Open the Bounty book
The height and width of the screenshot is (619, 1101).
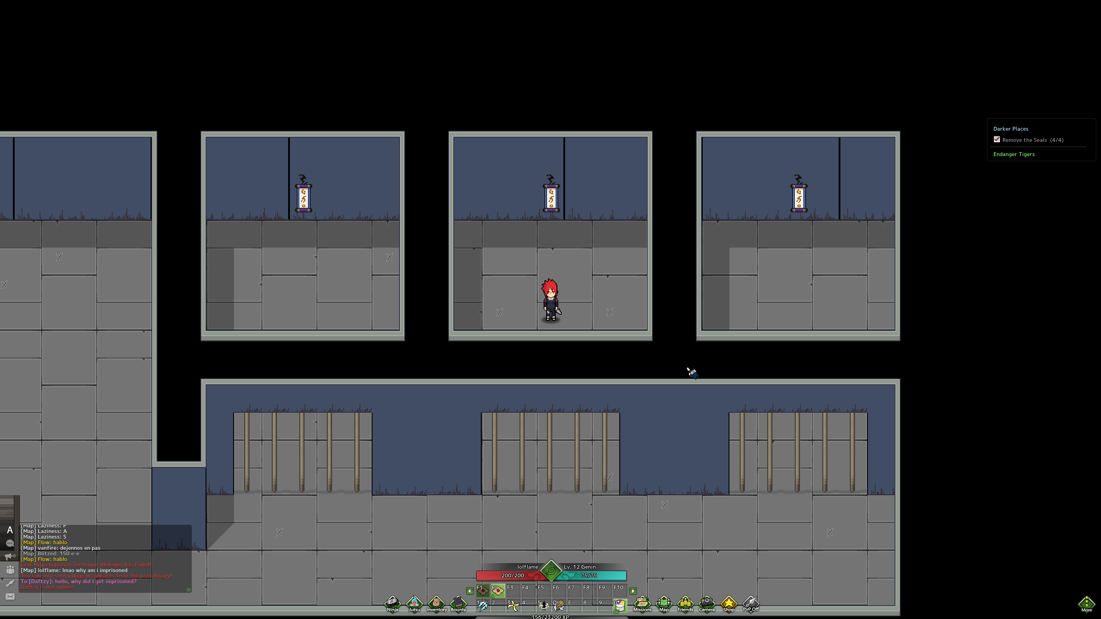458,603
